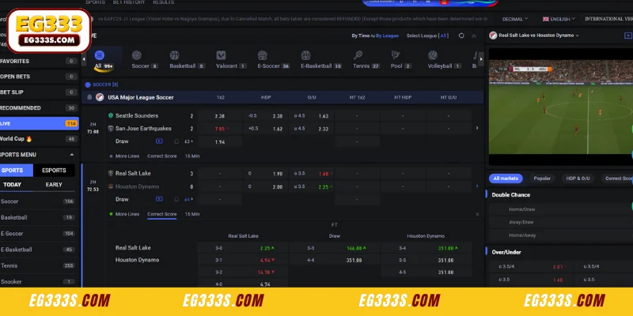The height and width of the screenshot is (316, 633).
Task: Open the Select League filter
Action: (427, 36)
